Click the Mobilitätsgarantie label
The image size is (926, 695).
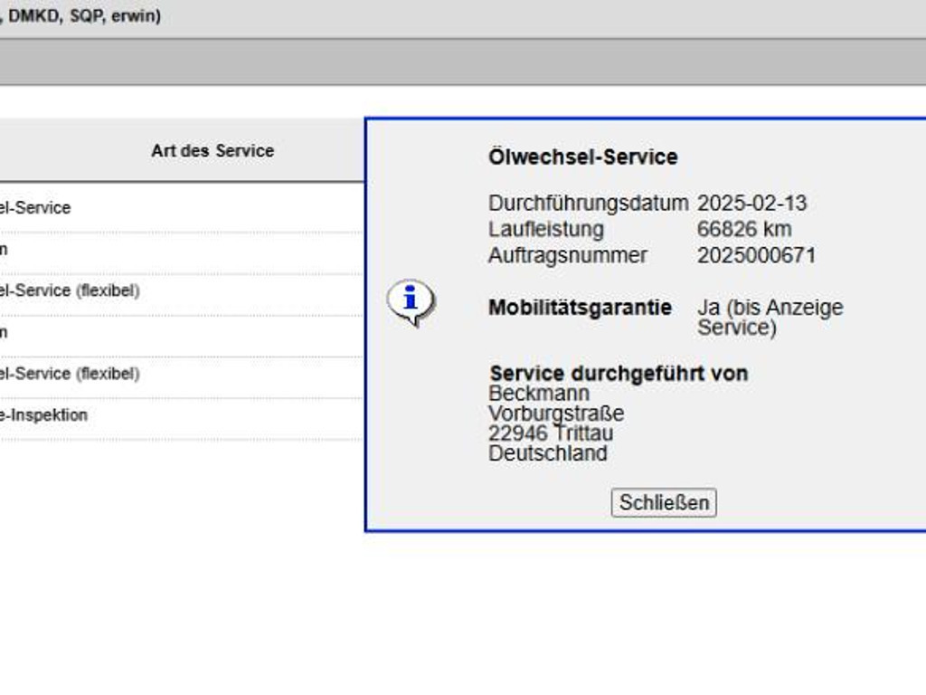point(580,308)
